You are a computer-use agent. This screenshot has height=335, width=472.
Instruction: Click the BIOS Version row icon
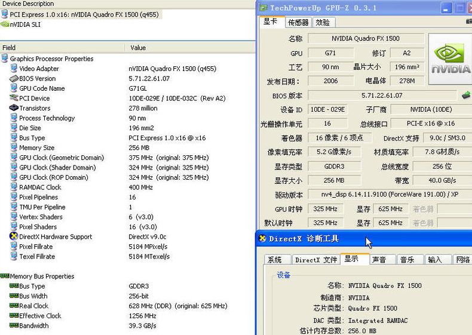click(14, 78)
